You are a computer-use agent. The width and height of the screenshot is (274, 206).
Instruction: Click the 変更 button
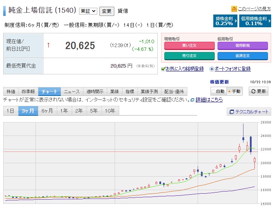tap(106, 11)
